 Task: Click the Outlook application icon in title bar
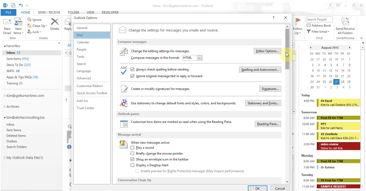coord(5,5)
